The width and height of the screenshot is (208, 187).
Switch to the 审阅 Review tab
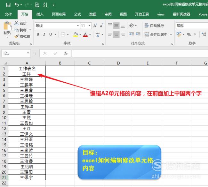108,14
